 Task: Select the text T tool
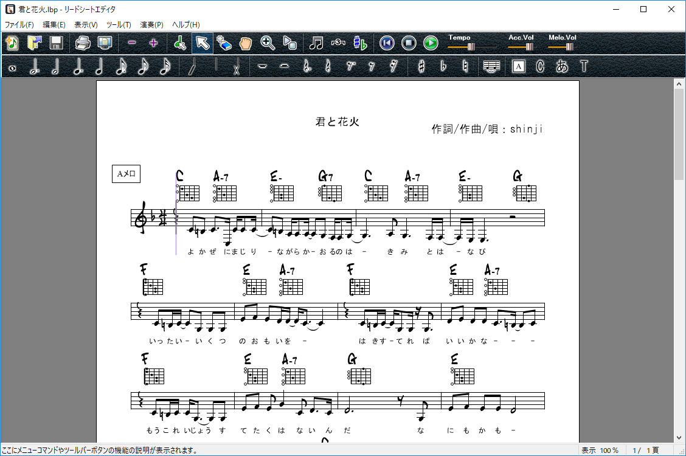pos(584,67)
